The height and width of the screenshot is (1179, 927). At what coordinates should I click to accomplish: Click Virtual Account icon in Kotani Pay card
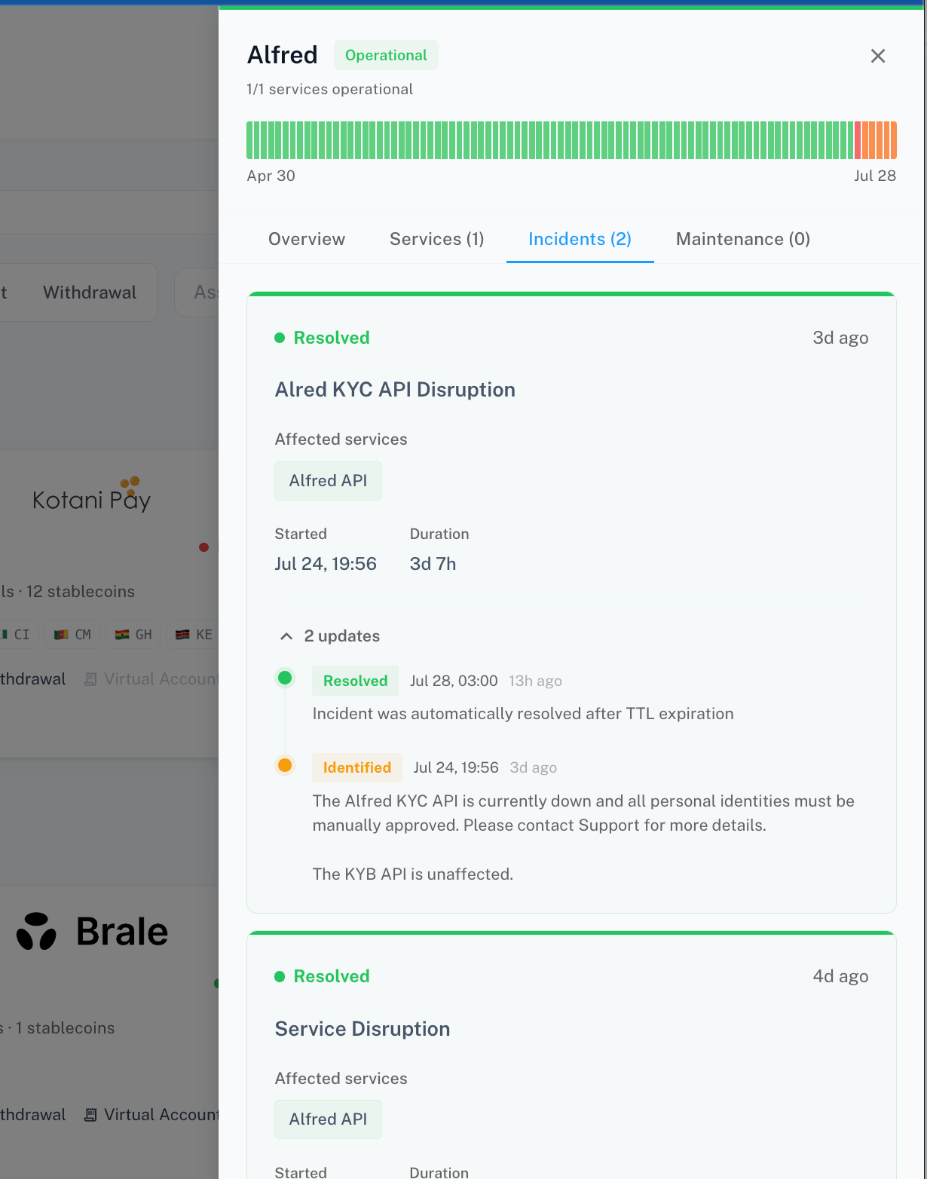tap(90, 679)
